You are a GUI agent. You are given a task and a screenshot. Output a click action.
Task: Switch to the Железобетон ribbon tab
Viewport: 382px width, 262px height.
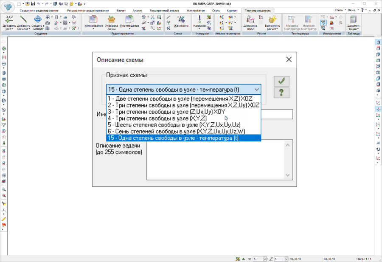195,11
